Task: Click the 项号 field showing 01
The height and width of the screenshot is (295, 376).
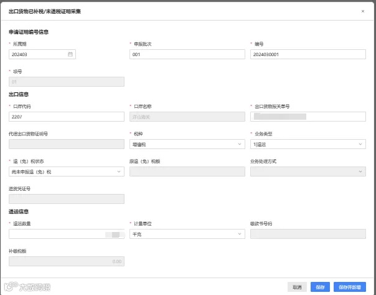Action: pos(67,82)
